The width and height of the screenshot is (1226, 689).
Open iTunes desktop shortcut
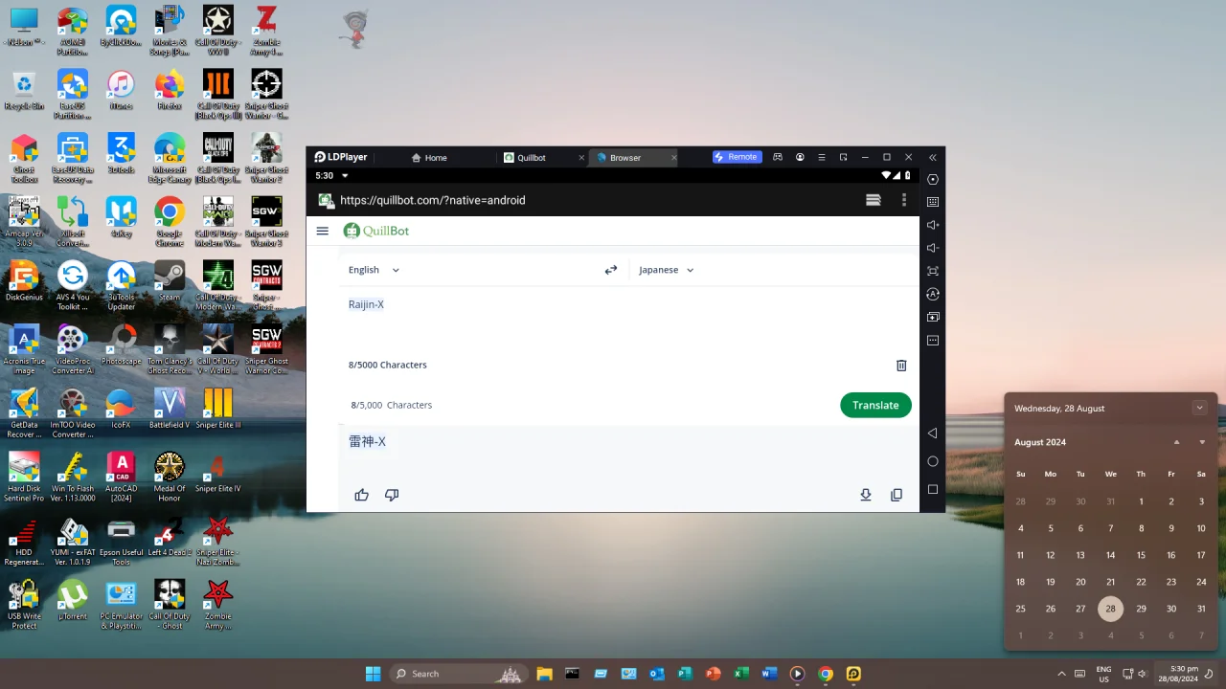121,90
